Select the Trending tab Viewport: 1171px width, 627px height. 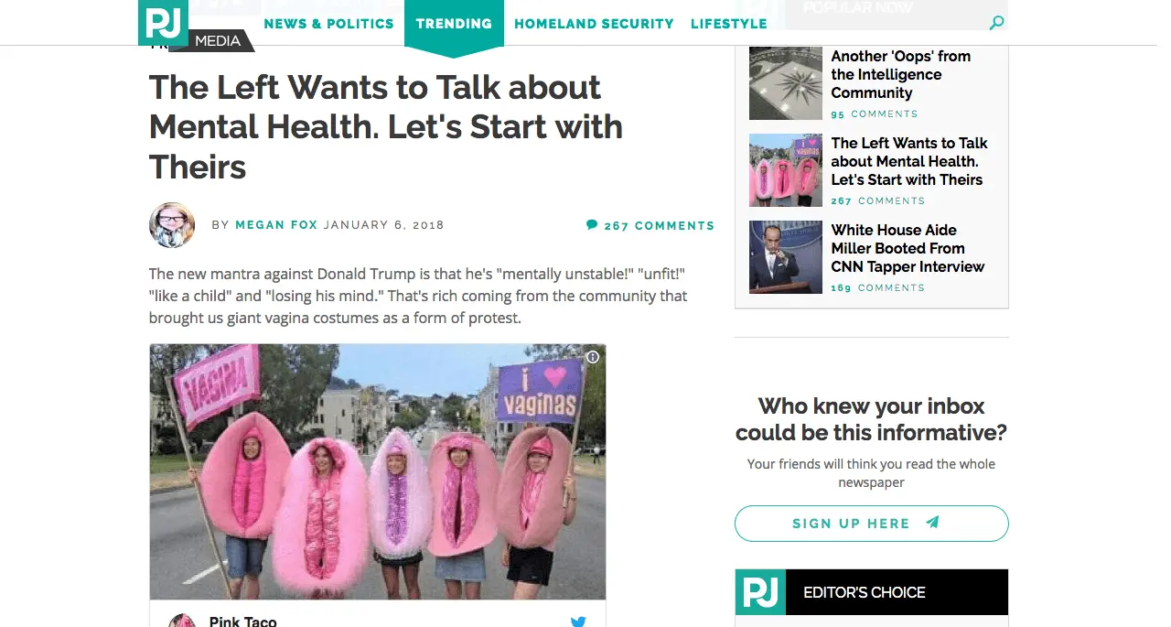coord(454,24)
